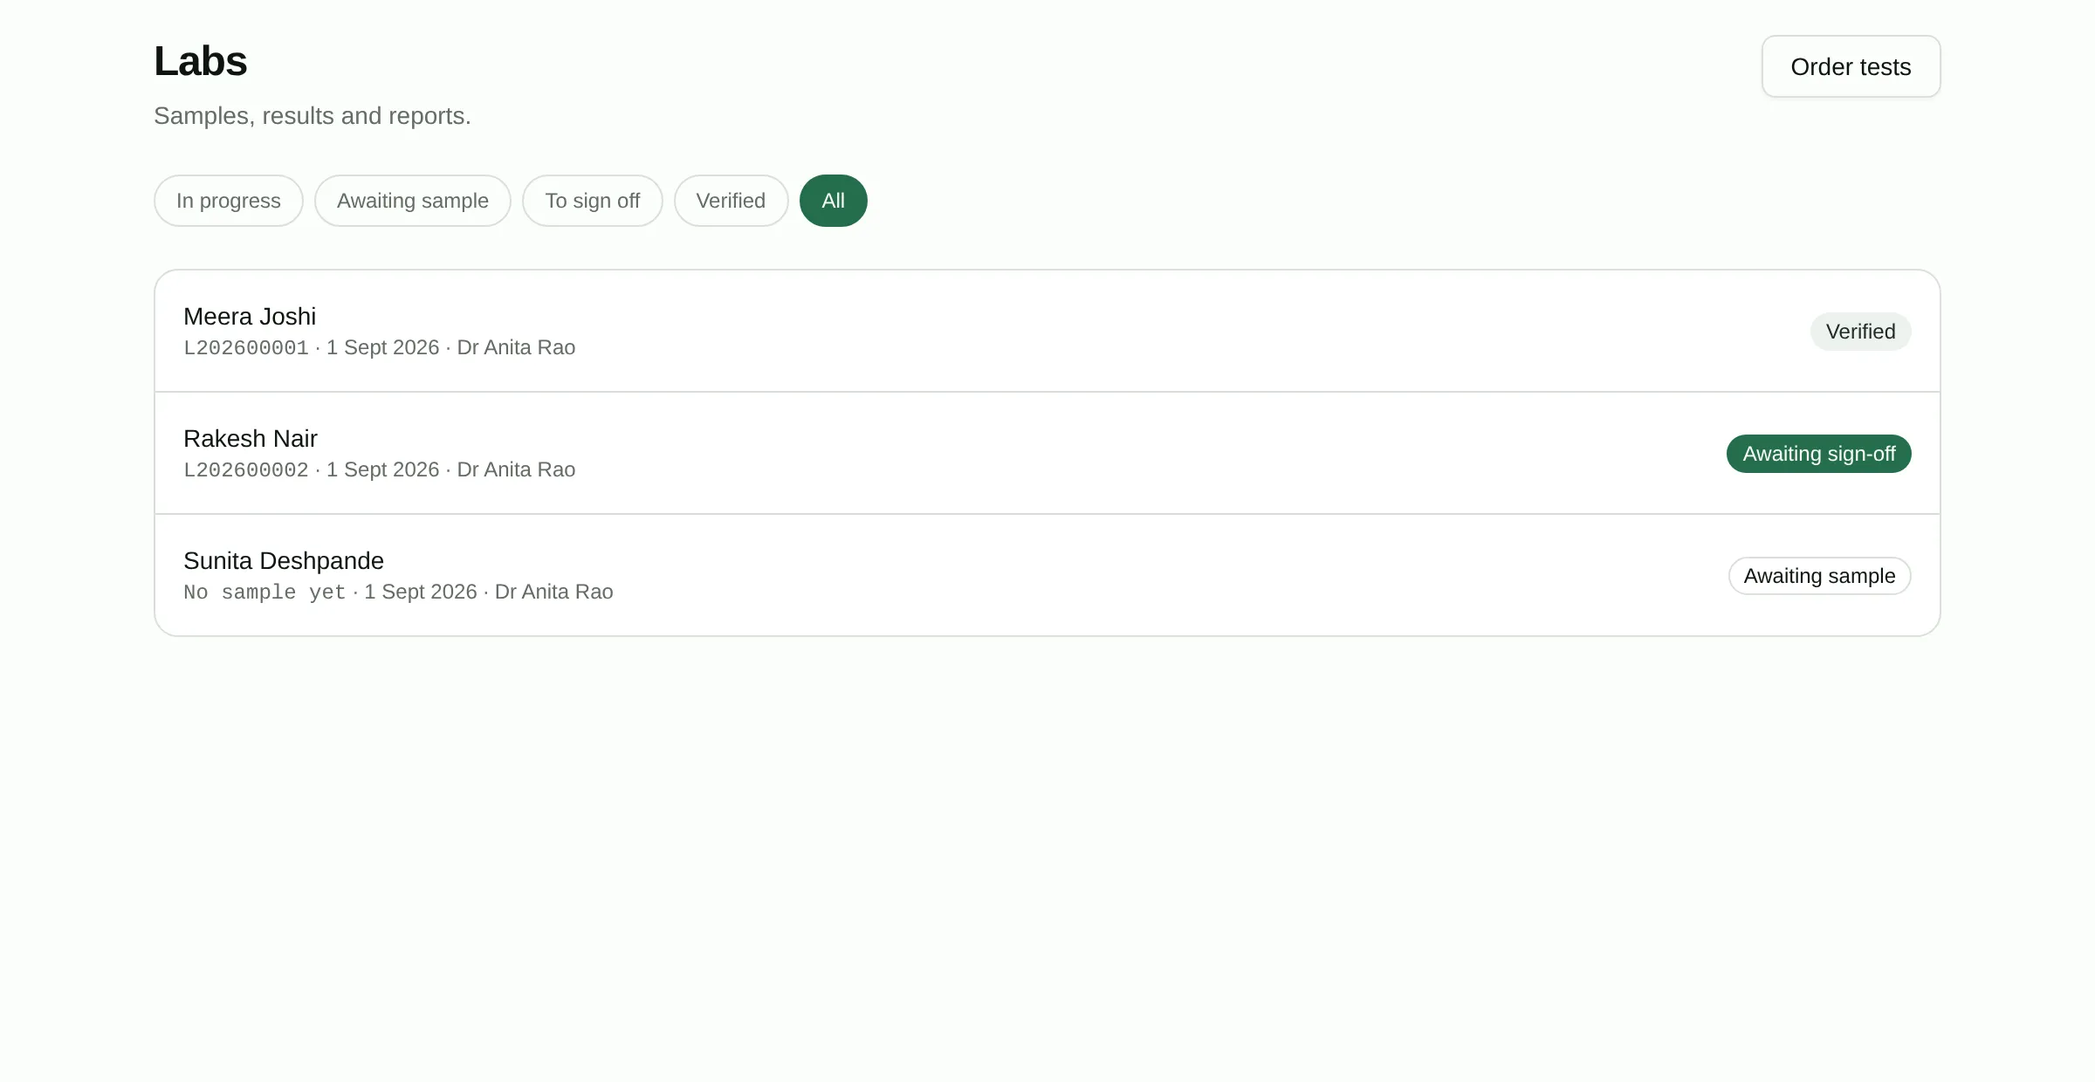Show only Verified labs filter
The image size is (2095, 1082).
(x=732, y=201)
